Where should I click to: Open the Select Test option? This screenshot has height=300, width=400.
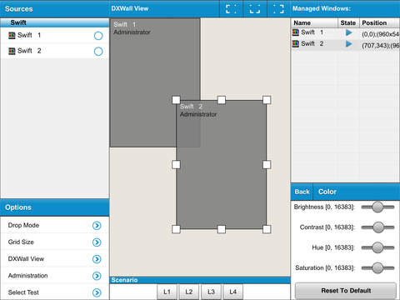(97, 292)
